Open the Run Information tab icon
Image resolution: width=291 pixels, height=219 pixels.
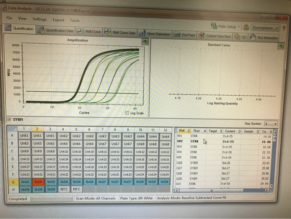(x=263, y=37)
